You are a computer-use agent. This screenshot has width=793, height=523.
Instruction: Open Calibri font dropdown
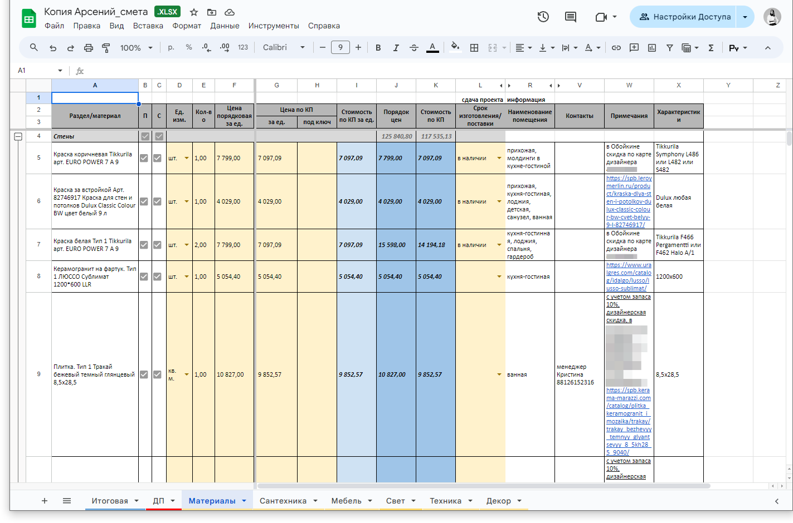pyautogui.click(x=284, y=48)
